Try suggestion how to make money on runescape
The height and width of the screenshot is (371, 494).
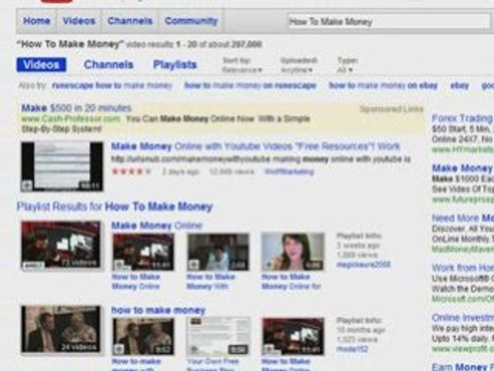[x=250, y=86]
